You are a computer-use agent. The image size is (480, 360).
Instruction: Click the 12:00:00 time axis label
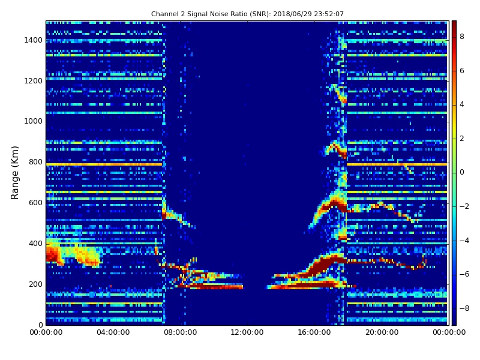(247, 332)
